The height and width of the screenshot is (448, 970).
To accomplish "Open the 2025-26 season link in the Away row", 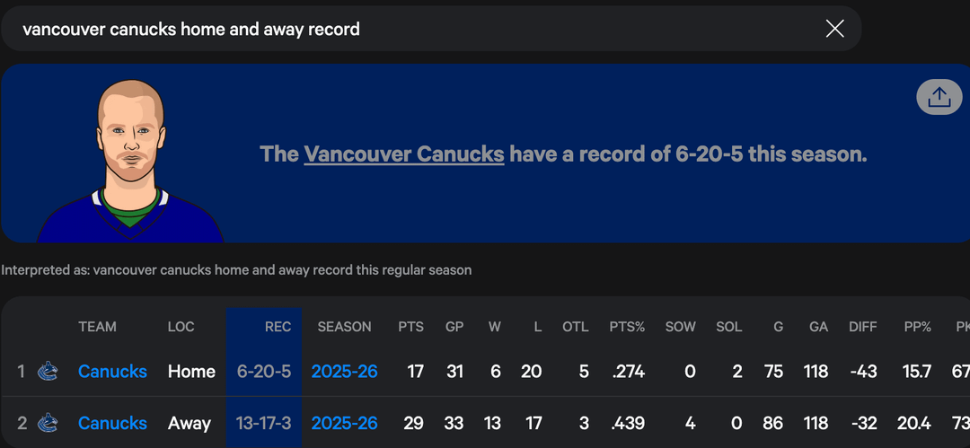I will (344, 423).
